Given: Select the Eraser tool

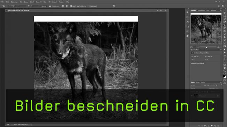Looking at the screenshot, I should tap(225, 43).
